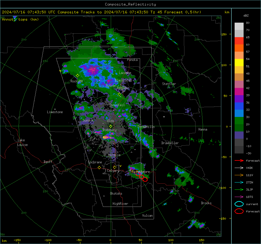The width and height of the screenshot is (261, 244).
Task: Click the Innisfail city label
Action: (117, 105)
